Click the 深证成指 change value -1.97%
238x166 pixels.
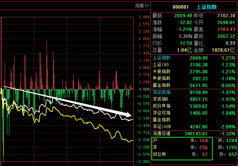tap(228, 92)
